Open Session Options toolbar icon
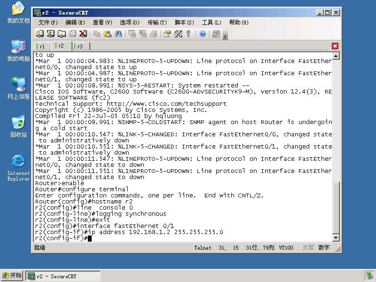The height and width of the screenshot is (282, 376). click(x=167, y=34)
